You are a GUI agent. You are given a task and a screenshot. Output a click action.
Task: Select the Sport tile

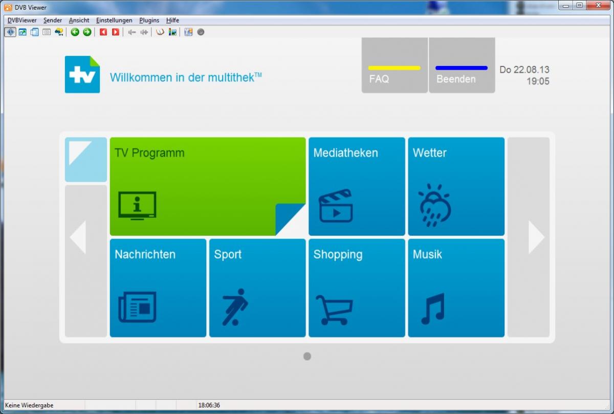click(x=257, y=288)
